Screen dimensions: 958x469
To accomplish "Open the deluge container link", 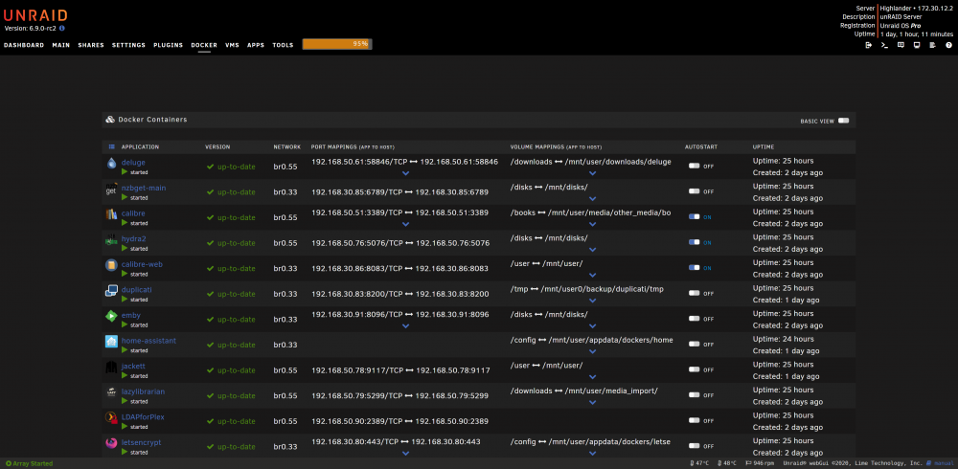I will coord(133,163).
